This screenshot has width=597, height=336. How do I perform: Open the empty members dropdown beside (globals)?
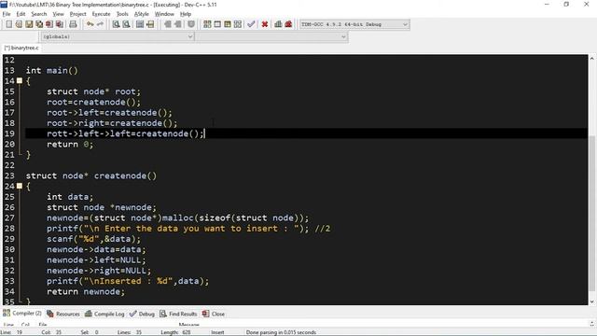(x=271, y=36)
